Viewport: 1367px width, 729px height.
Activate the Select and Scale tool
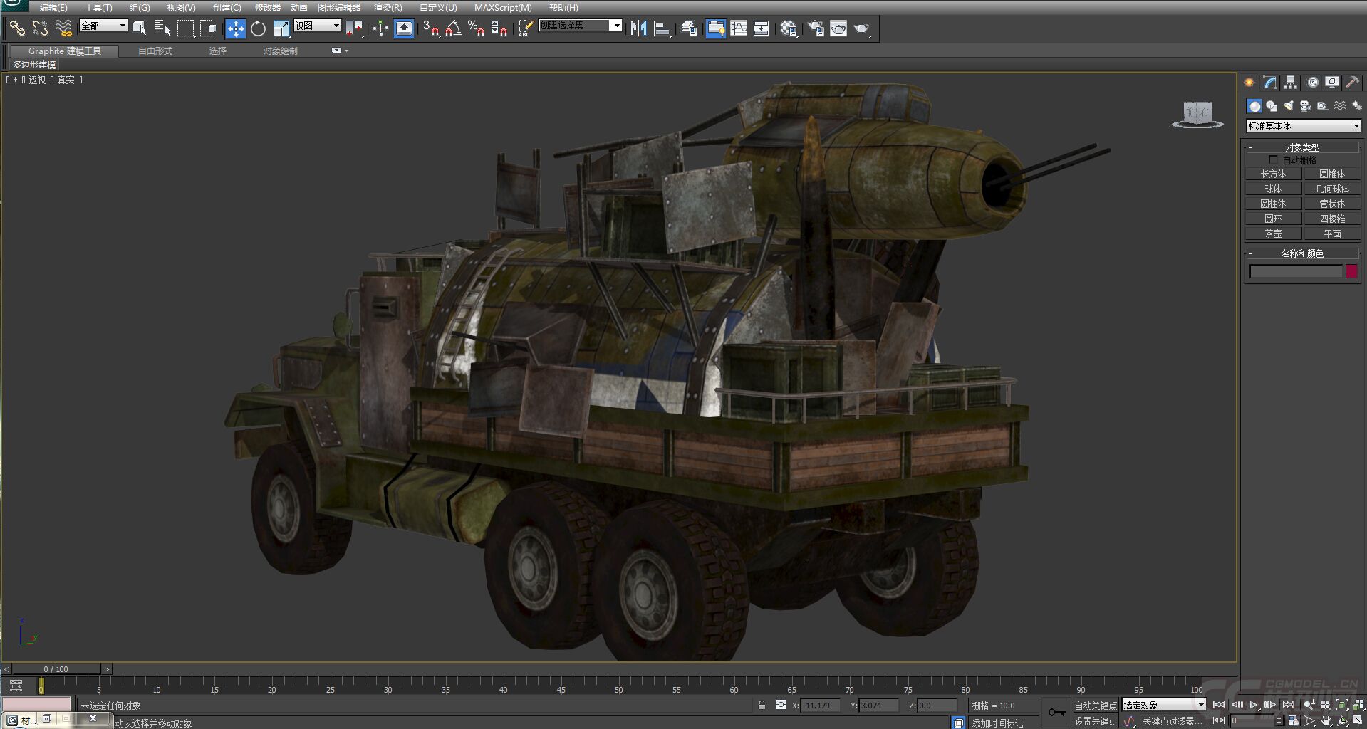pos(281,28)
